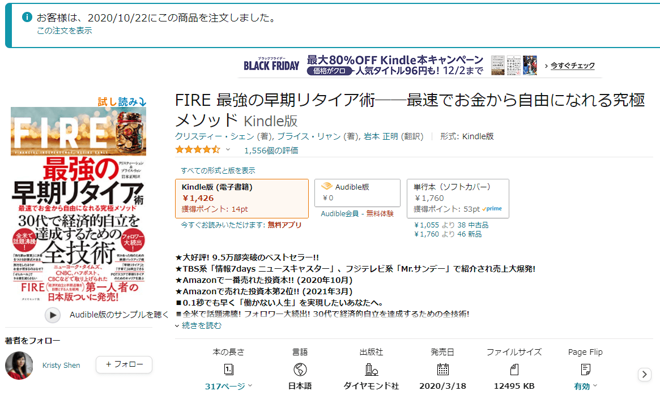Click the Audible logo icon
Viewport: 660px width, 395px height.
(x=327, y=186)
